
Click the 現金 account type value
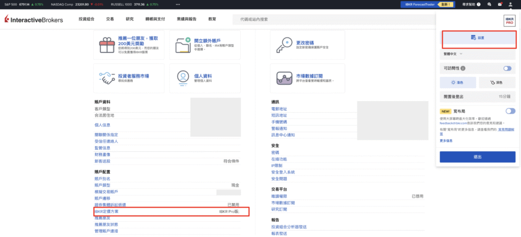coord(235,185)
